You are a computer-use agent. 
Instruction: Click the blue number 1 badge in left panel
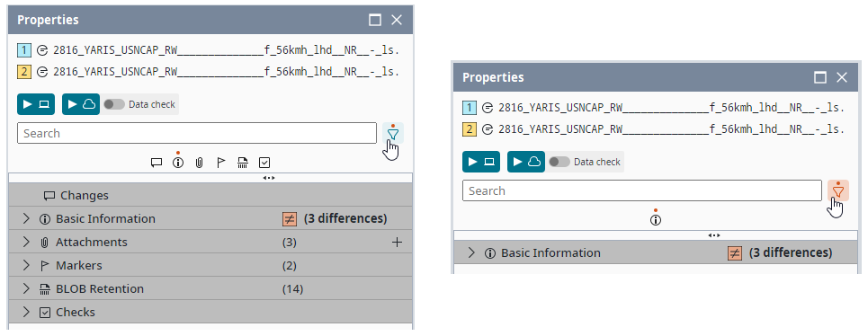coord(24,50)
